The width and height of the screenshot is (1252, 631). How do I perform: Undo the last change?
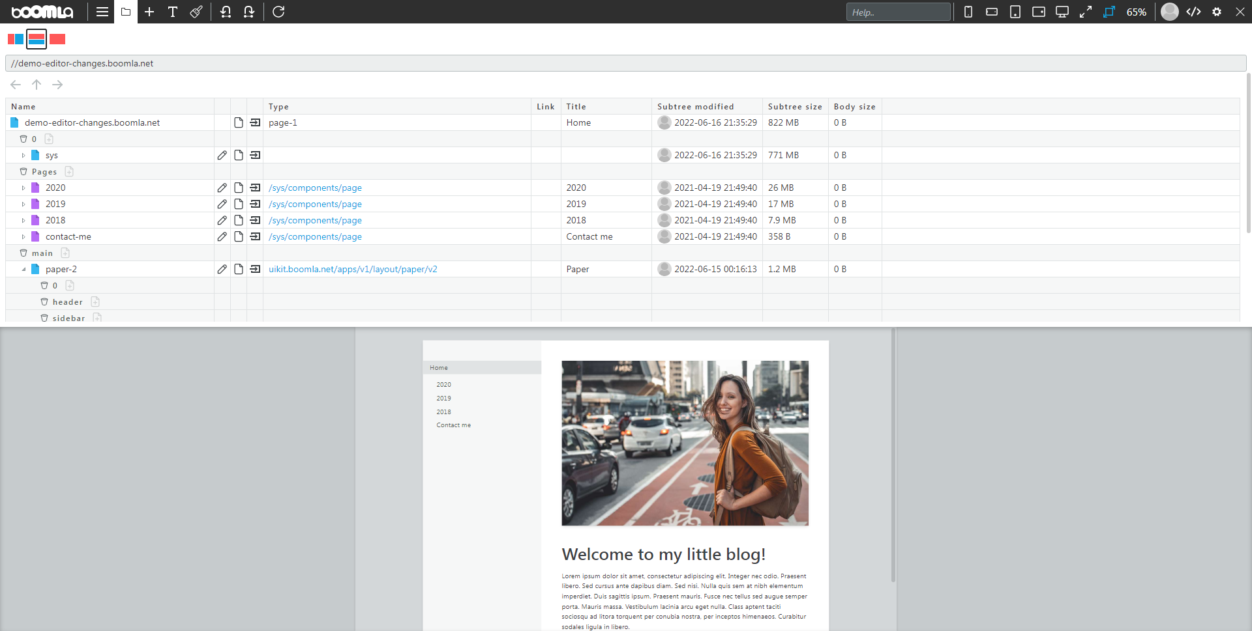tap(225, 12)
